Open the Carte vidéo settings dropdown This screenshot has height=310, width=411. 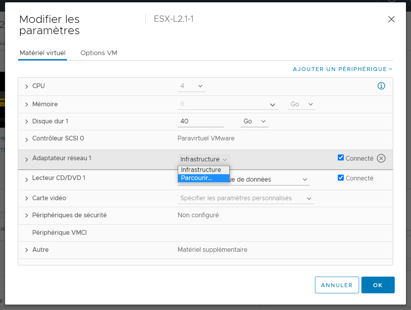pyautogui.click(x=246, y=198)
